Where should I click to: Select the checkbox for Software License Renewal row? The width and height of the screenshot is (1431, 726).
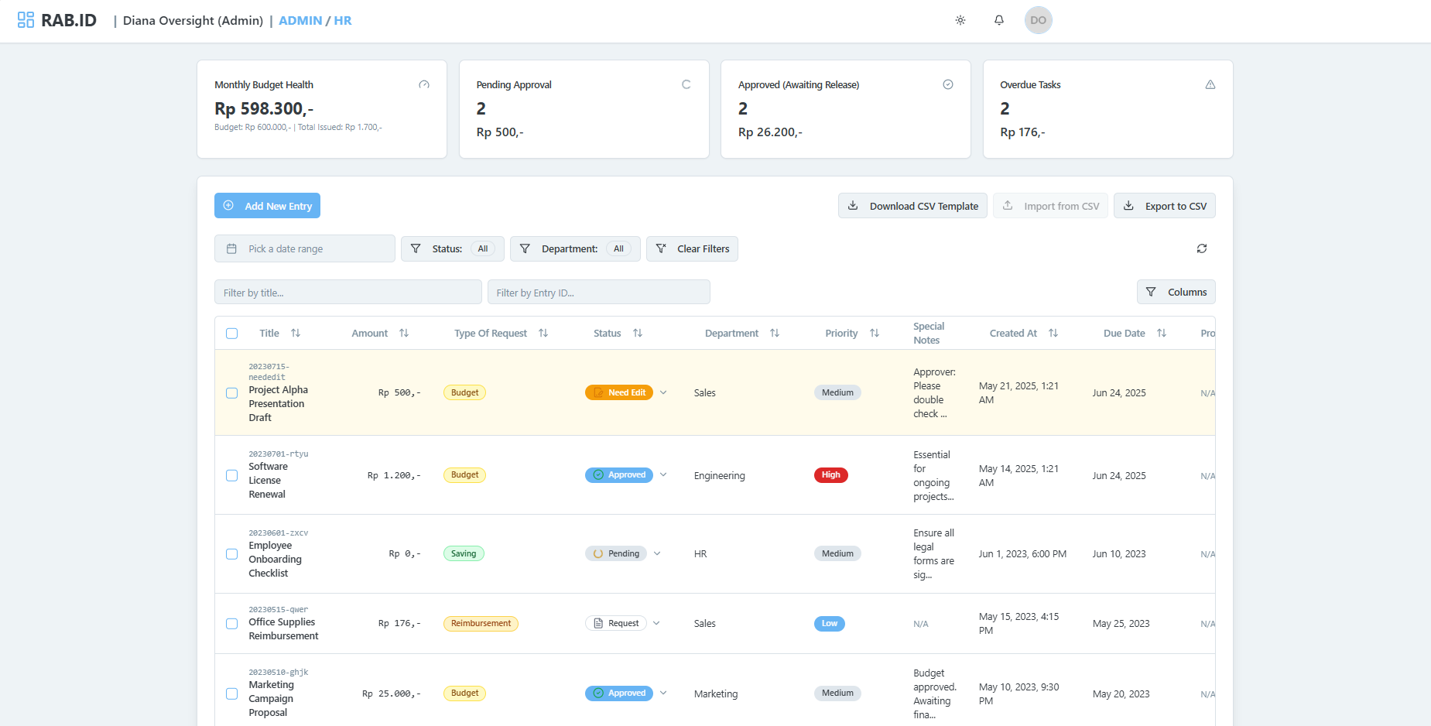(x=231, y=475)
